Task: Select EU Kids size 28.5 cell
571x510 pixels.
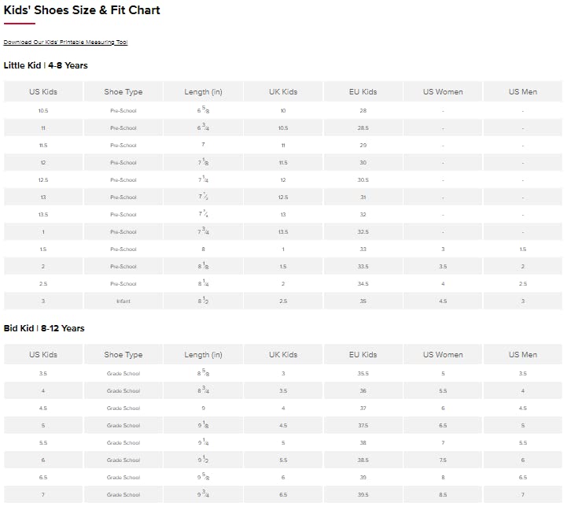Action: (x=363, y=128)
